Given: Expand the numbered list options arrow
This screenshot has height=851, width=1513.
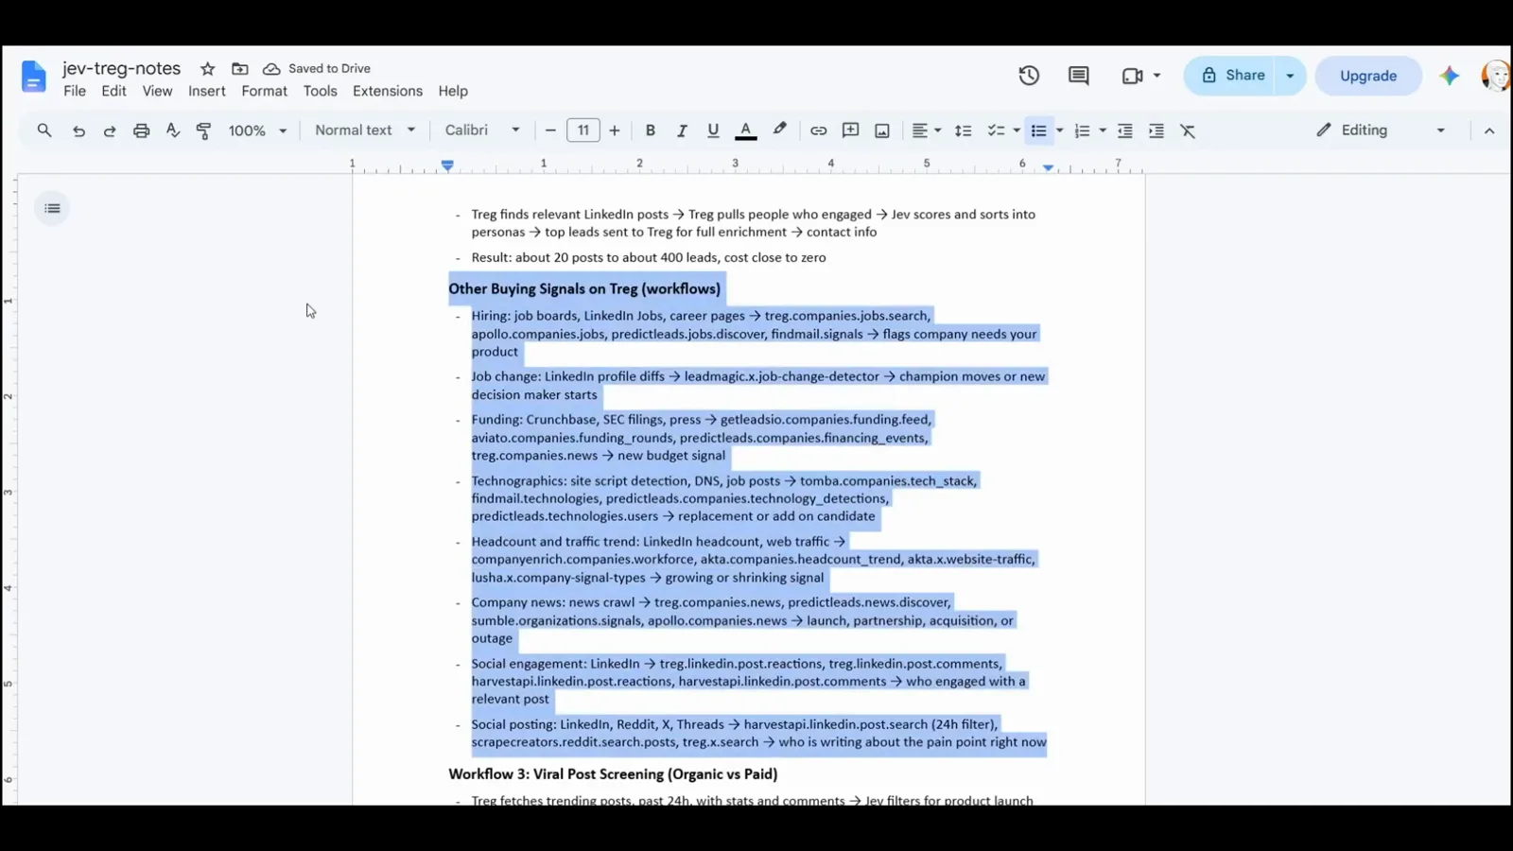Looking at the screenshot, I should [1103, 130].
